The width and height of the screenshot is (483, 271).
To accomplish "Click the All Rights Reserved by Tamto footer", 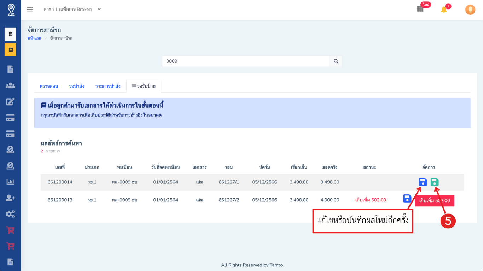I will coord(252,265).
